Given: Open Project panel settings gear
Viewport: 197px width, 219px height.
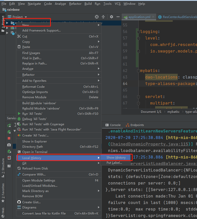Looking at the screenshot, I should tap(112, 17).
